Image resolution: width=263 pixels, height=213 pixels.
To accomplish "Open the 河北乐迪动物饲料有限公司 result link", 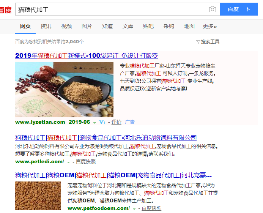I will [106, 138].
